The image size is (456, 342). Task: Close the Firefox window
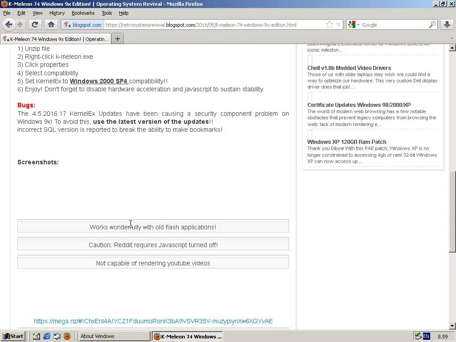point(451,4)
